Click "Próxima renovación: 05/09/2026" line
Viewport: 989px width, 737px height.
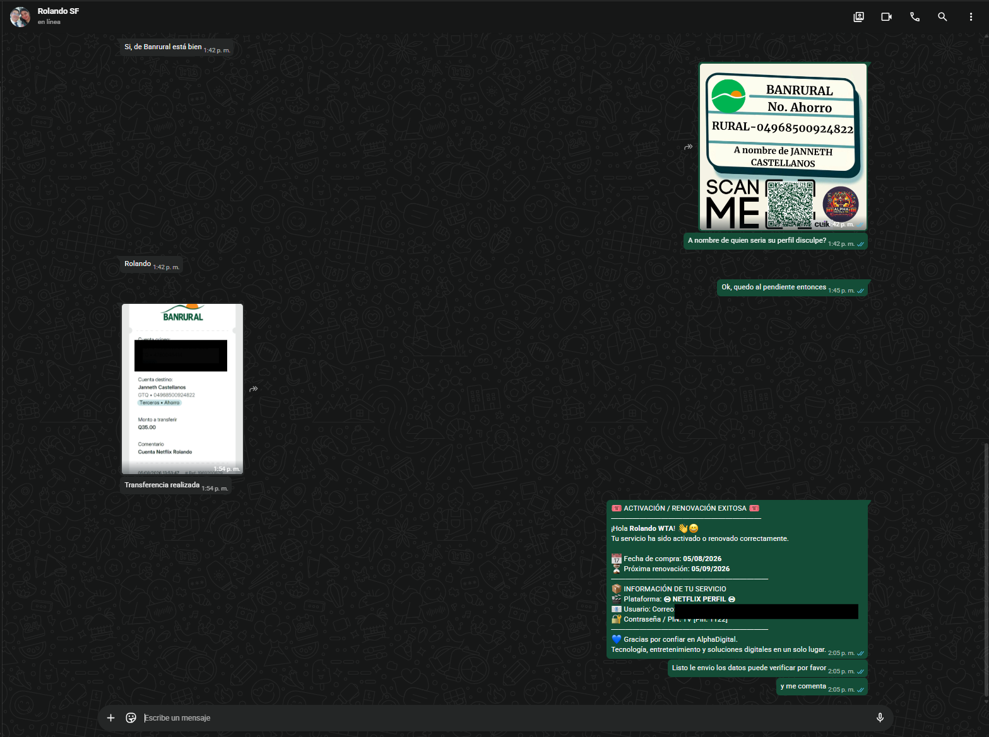tap(670, 569)
